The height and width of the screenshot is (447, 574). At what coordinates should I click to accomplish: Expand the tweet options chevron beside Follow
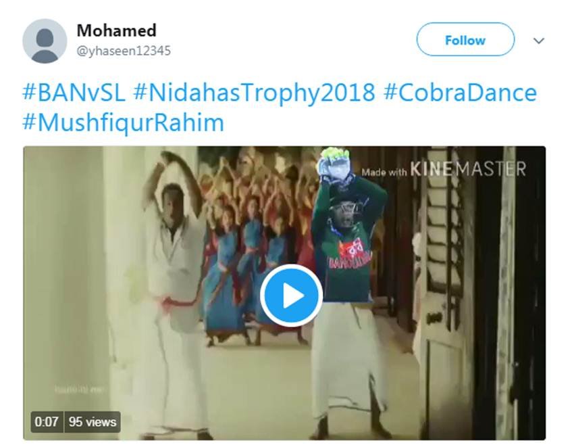(x=538, y=41)
